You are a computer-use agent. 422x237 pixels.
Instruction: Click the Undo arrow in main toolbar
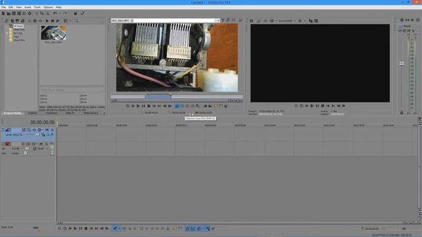[x=55, y=13]
